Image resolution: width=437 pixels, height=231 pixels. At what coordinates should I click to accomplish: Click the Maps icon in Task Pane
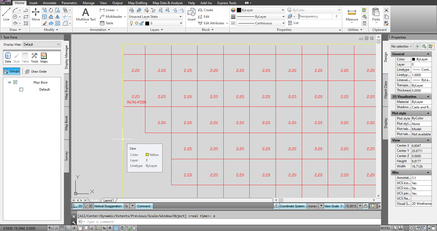44,58
